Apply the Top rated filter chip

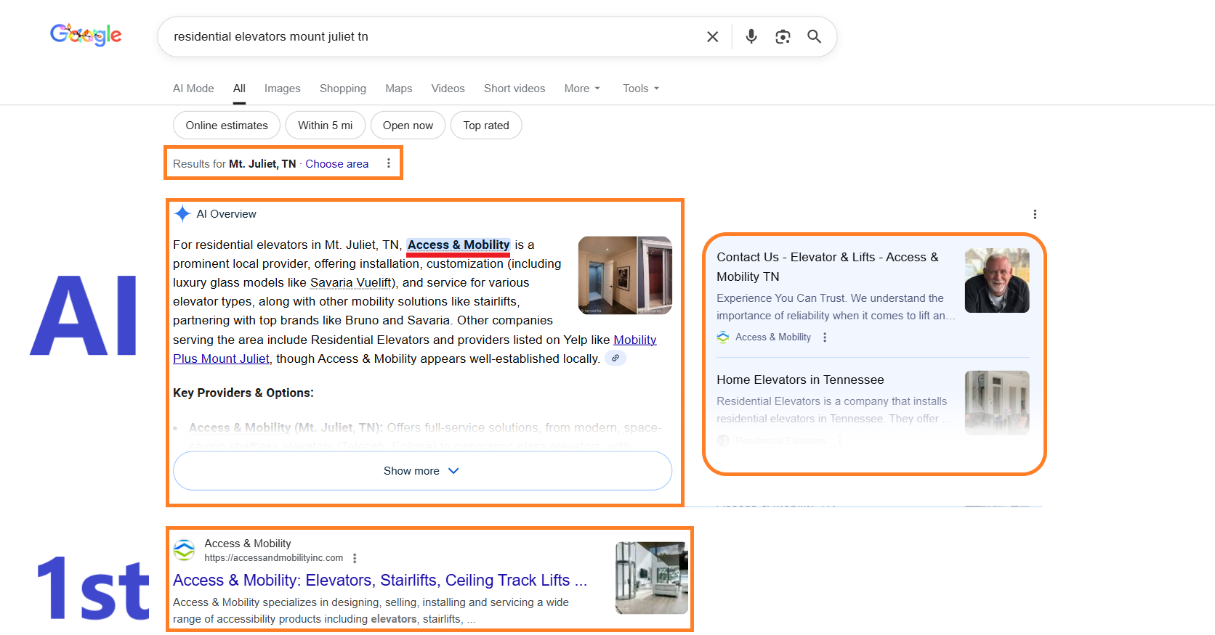pos(486,126)
